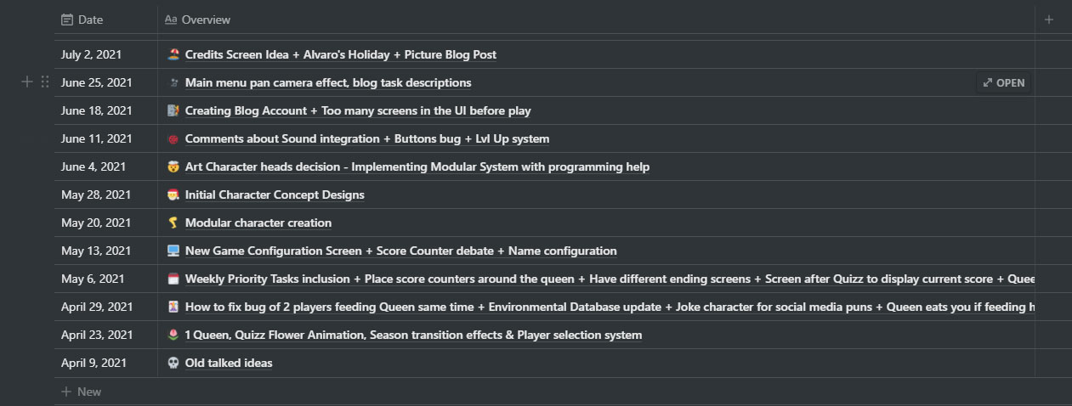Add a new row with New button
1072x406 pixels.
pos(82,392)
